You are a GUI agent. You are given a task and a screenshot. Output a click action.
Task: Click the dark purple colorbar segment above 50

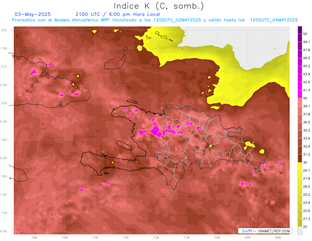tap(300, 30)
